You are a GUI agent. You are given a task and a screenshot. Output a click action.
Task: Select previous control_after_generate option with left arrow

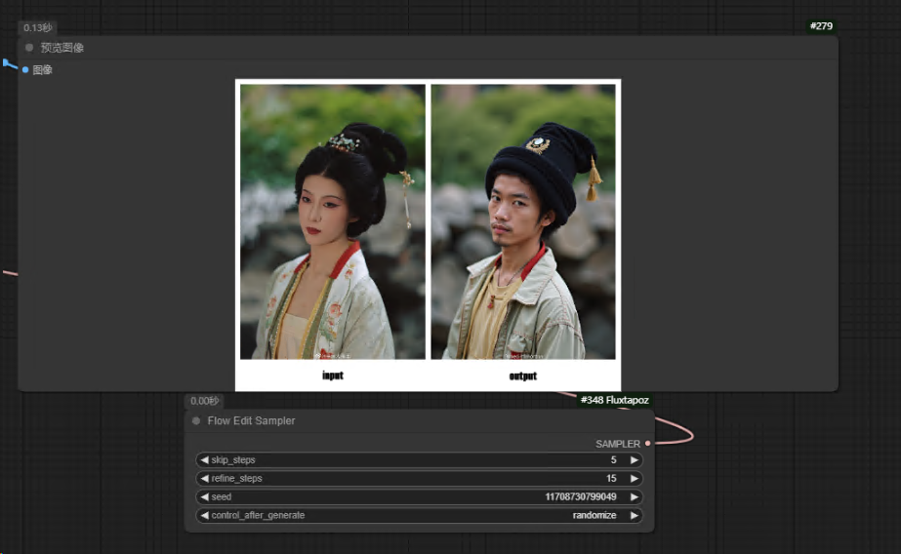pyautogui.click(x=204, y=516)
